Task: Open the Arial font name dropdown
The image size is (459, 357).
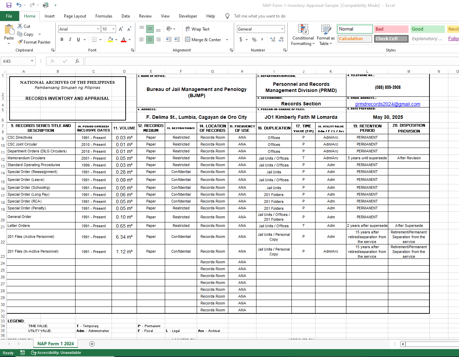Action: (98, 29)
